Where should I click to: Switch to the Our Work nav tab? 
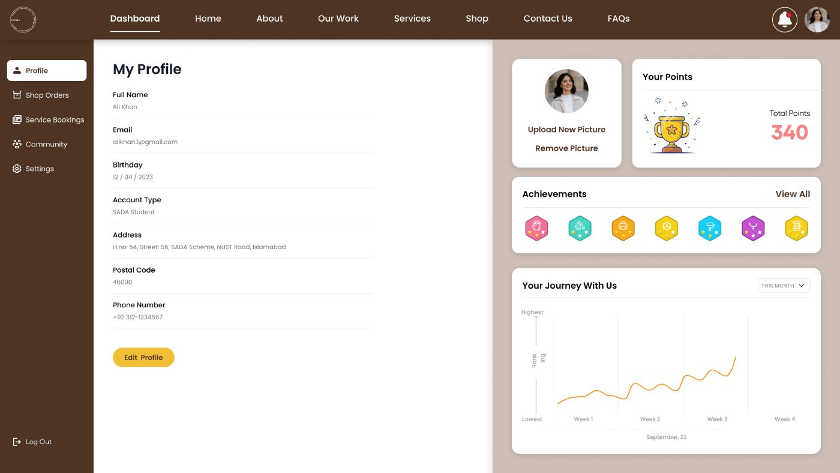338,19
